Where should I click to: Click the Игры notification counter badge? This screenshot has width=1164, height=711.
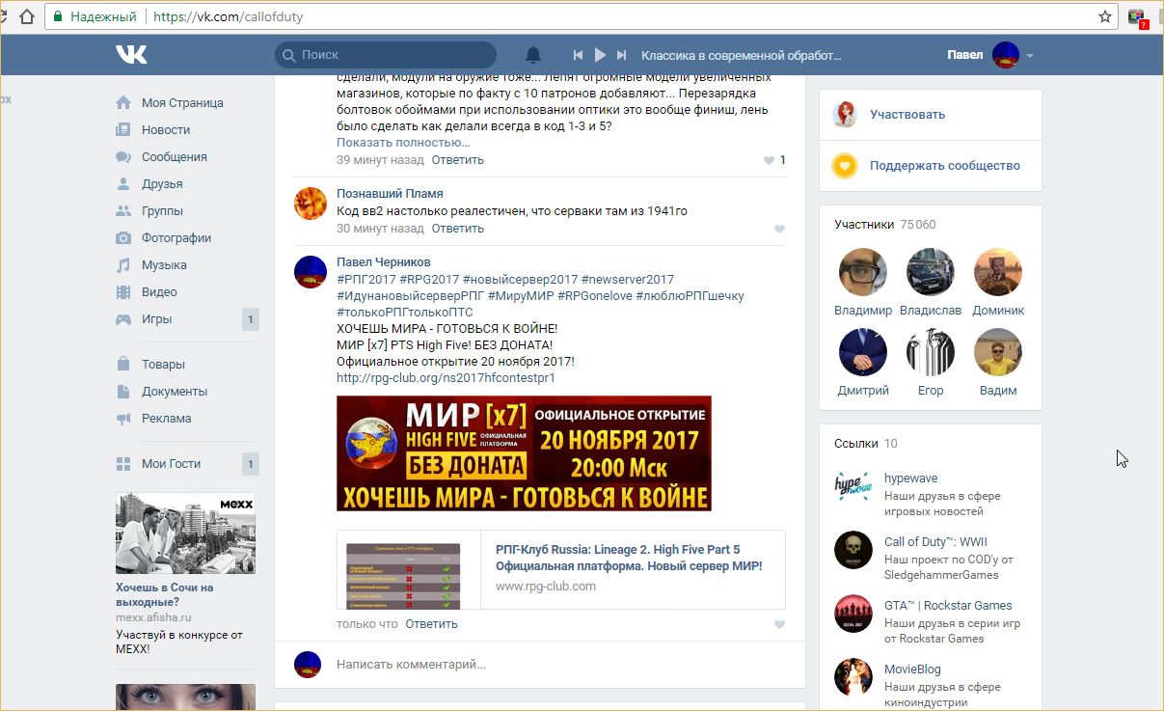[x=251, y=319]
